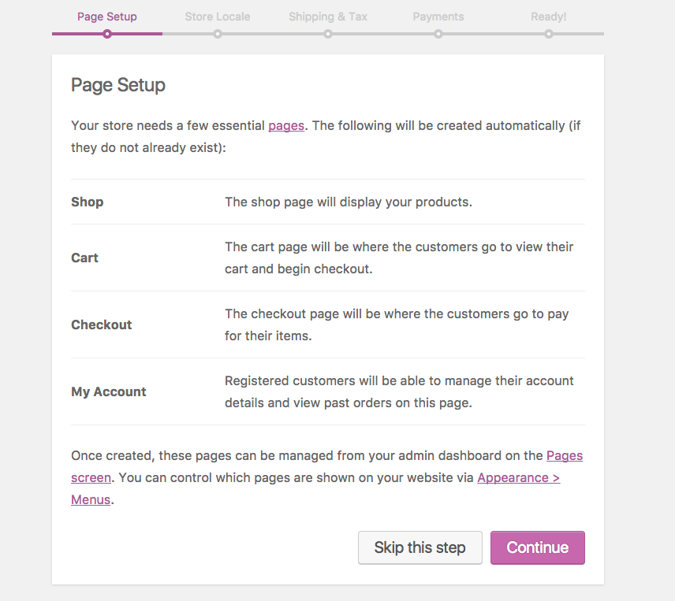Click the Page Setup heading
675x601 pixels.
tap(118, 85)
